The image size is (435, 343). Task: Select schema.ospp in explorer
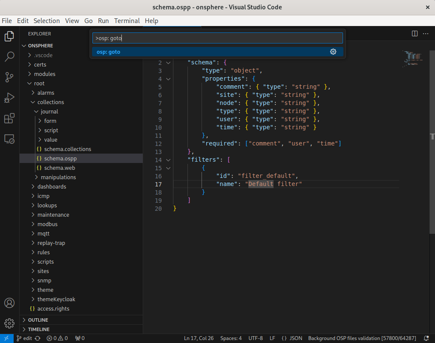pyautogui.click(x=81, y=158)
